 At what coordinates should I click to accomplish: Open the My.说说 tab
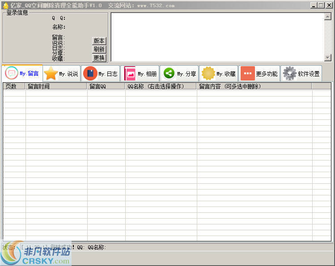[x=62, y=73]
